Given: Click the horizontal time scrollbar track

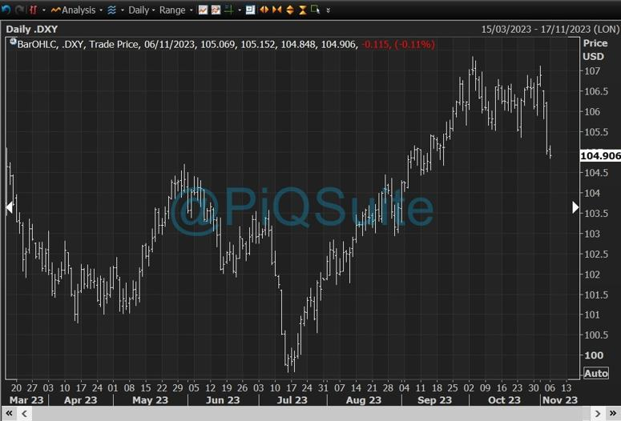Looking at the screenshot, I should [311, 414].
